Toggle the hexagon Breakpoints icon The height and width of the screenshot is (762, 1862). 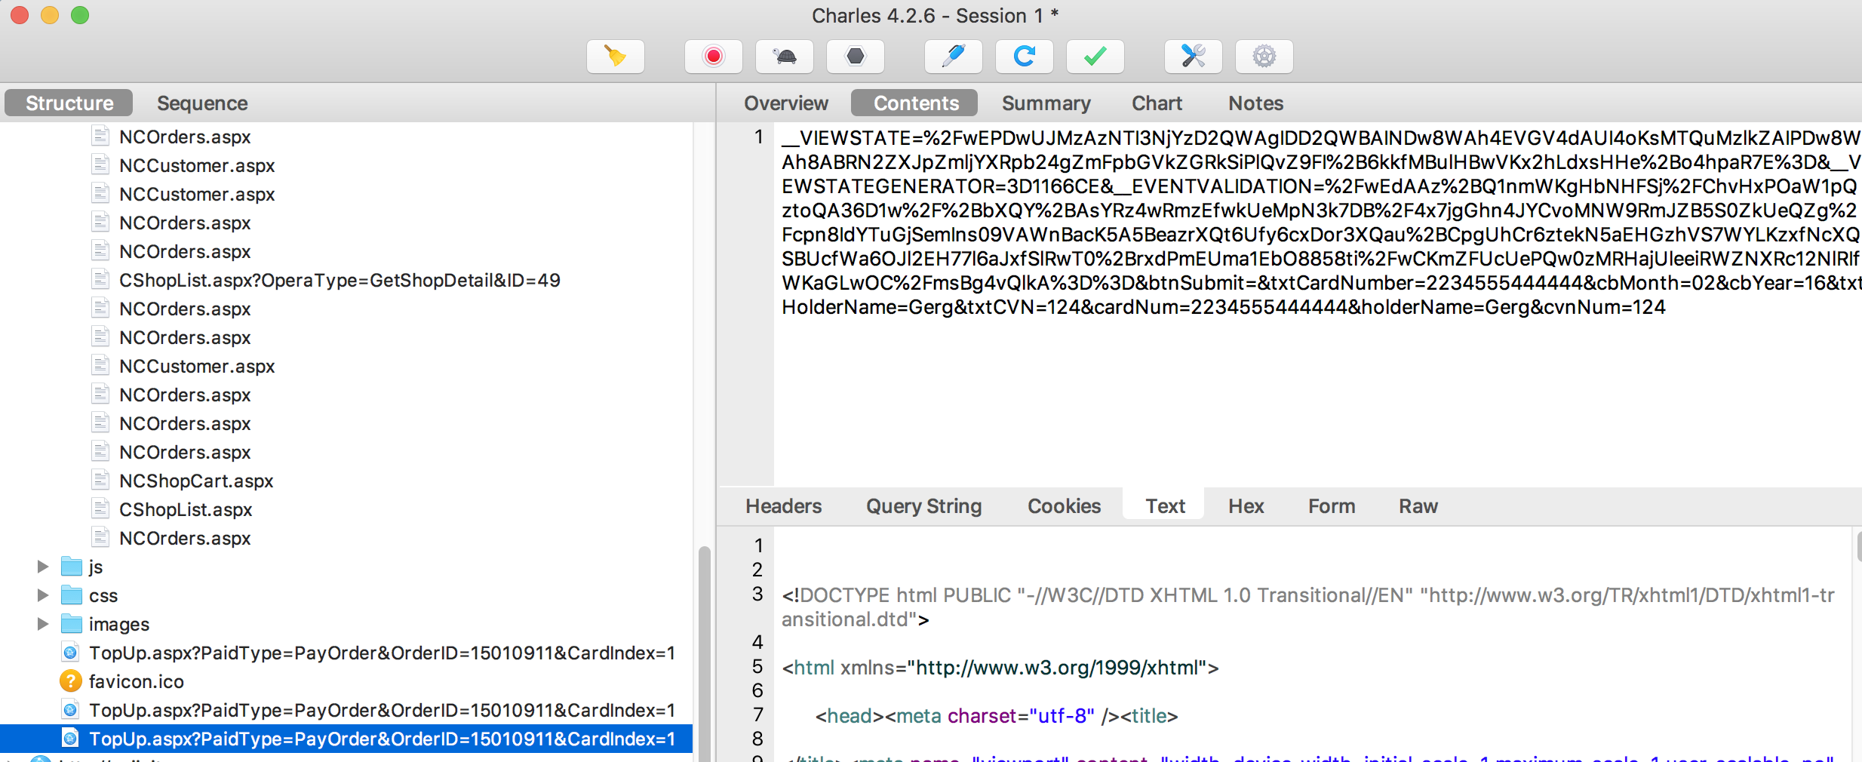click(855, 57)
